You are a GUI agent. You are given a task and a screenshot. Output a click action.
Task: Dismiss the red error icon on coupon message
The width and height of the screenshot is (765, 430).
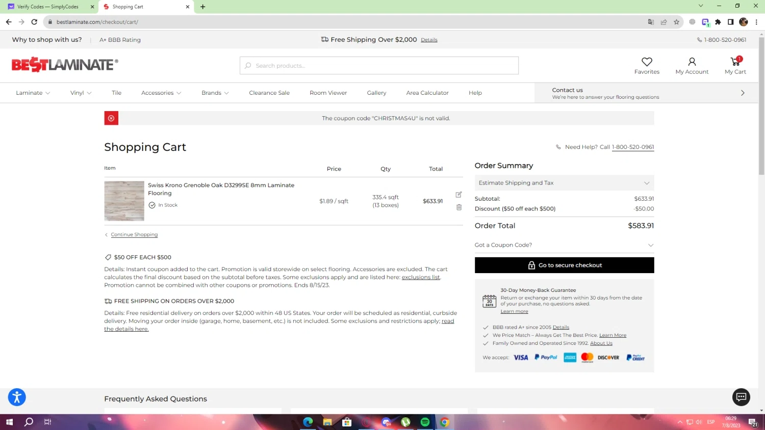[111, 118]
